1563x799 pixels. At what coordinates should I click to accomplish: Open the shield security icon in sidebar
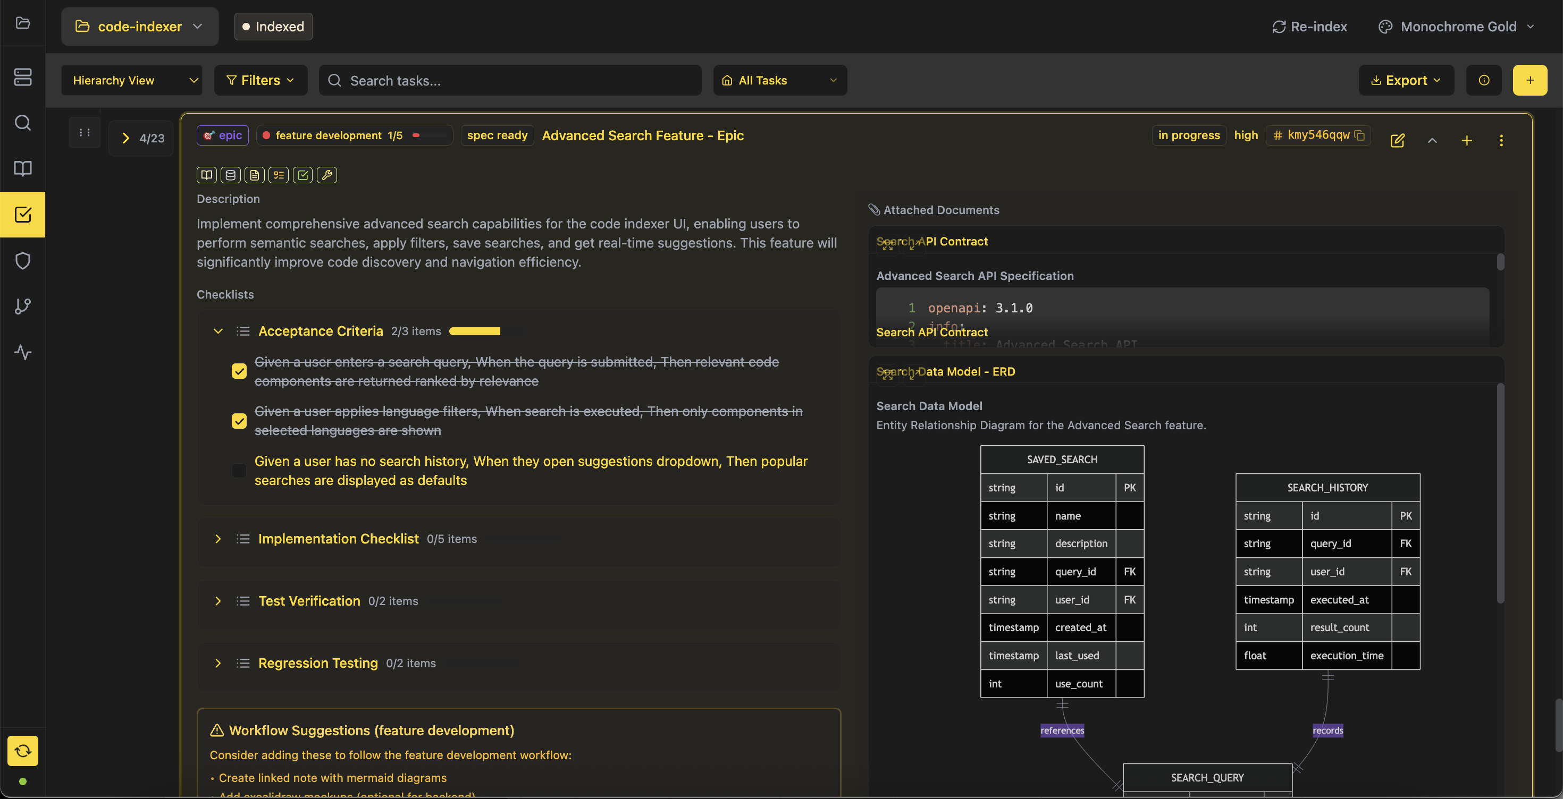pos(22,261)
